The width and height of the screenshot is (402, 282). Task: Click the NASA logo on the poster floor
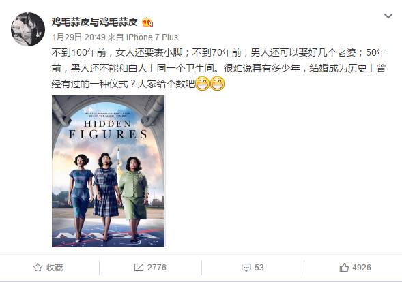tap(108, 234)
